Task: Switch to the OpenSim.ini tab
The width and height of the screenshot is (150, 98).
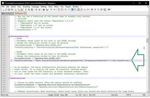Action: [x=8, y=14]
